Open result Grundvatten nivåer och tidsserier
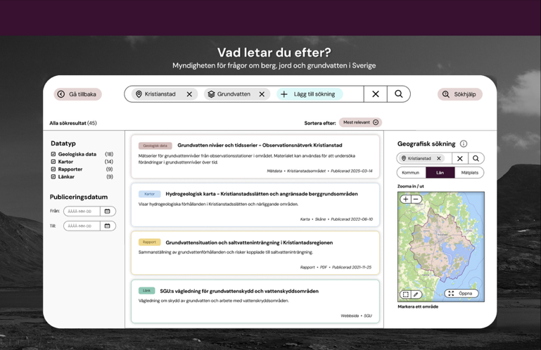The width and height of the screenshot is (541, 350). coord(260,145)
